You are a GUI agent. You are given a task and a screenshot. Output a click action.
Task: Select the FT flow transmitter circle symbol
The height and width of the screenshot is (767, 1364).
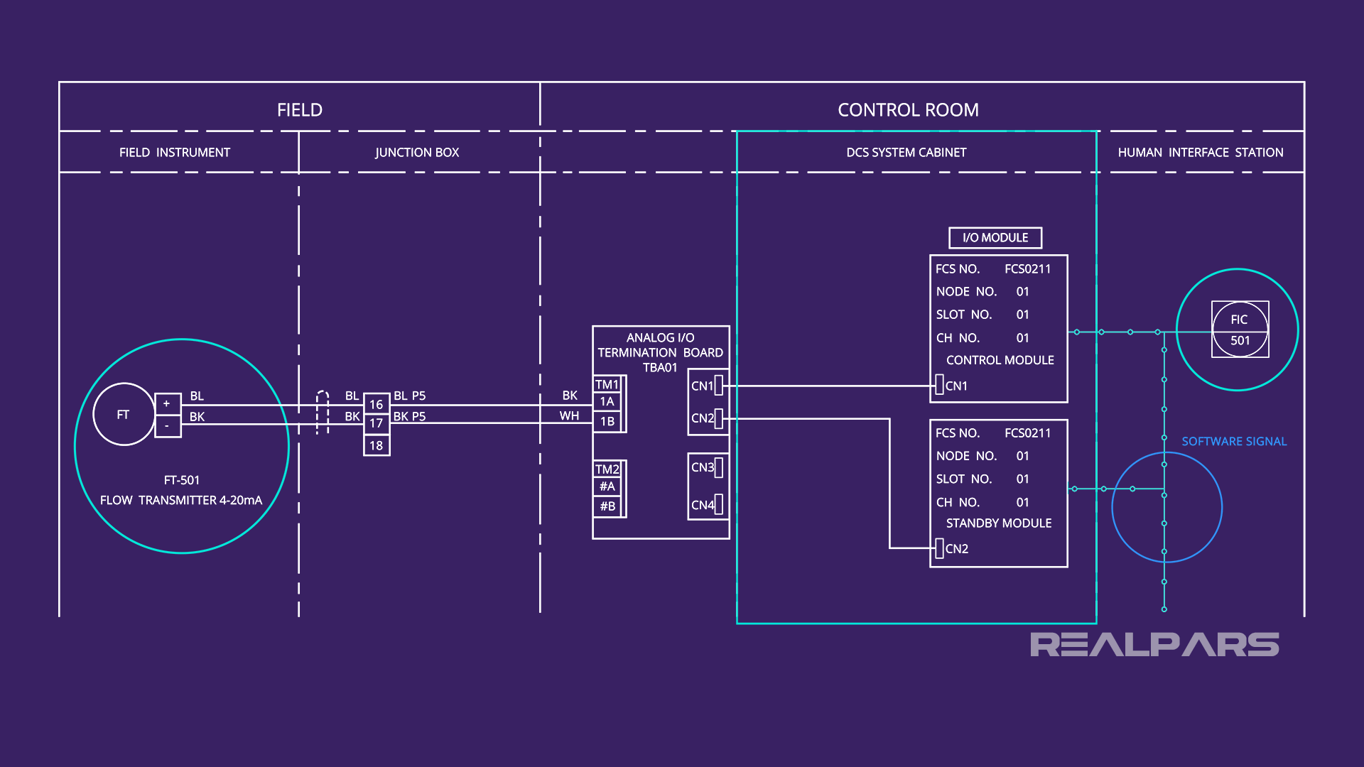pos(123,413)
